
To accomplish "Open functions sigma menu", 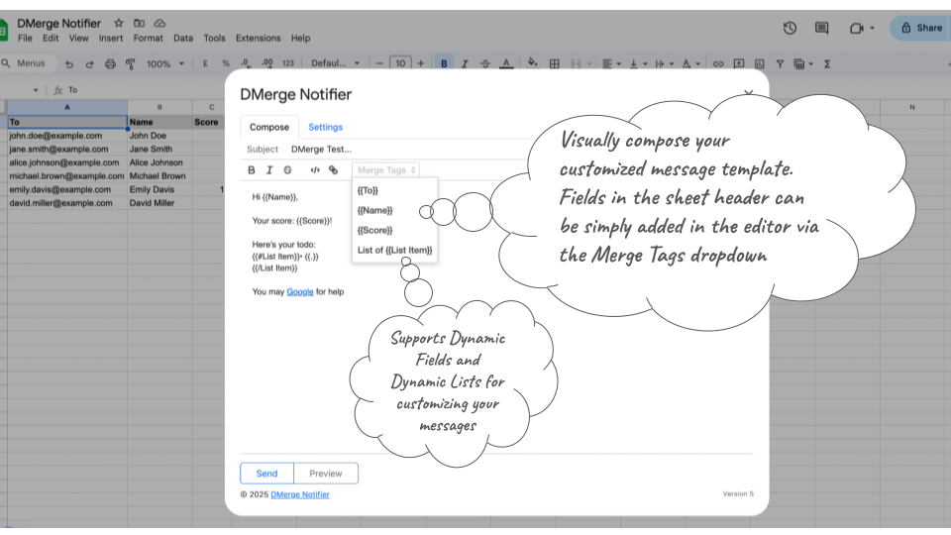I will 826,63.
